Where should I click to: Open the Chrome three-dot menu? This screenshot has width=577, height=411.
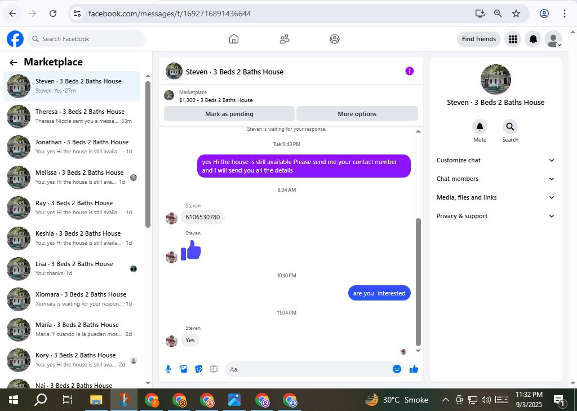[x=565, y=14]
